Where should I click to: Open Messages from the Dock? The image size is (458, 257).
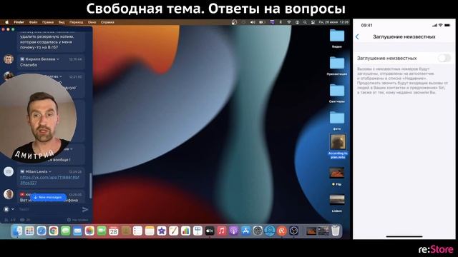point(65,231)
